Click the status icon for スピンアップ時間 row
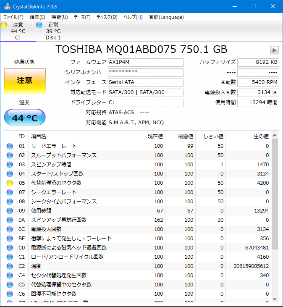The width and height of the screenshot is (283, 307). [x=10, y=165]
